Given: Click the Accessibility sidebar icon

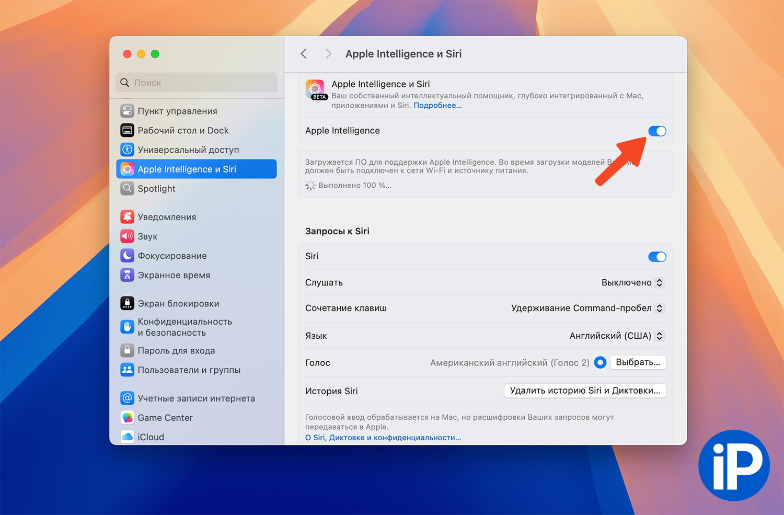Looking at the screenshot, I should (127, 150).
